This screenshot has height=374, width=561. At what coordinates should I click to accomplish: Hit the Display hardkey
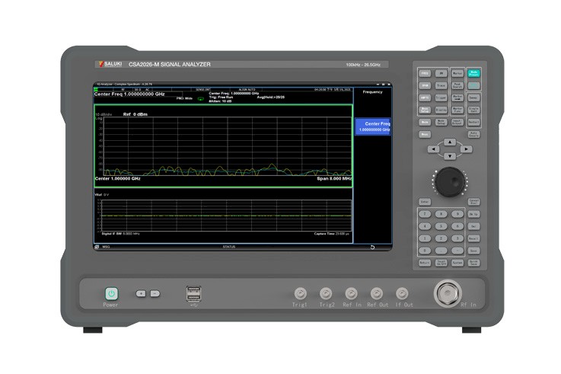(x=441, y=110)
